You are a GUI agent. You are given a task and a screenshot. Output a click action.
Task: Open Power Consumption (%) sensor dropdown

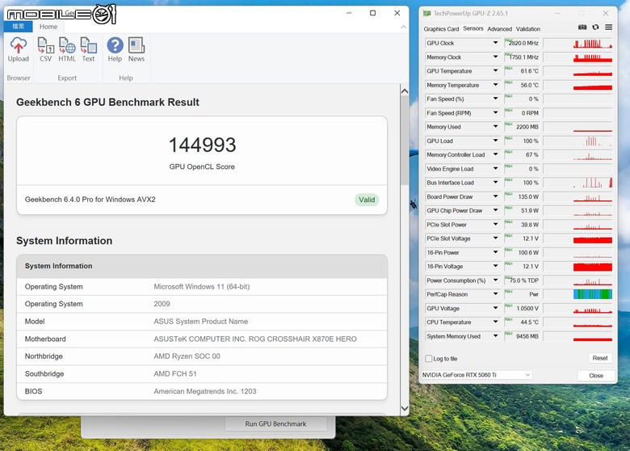pyautogui.click(x=495, y=280)
